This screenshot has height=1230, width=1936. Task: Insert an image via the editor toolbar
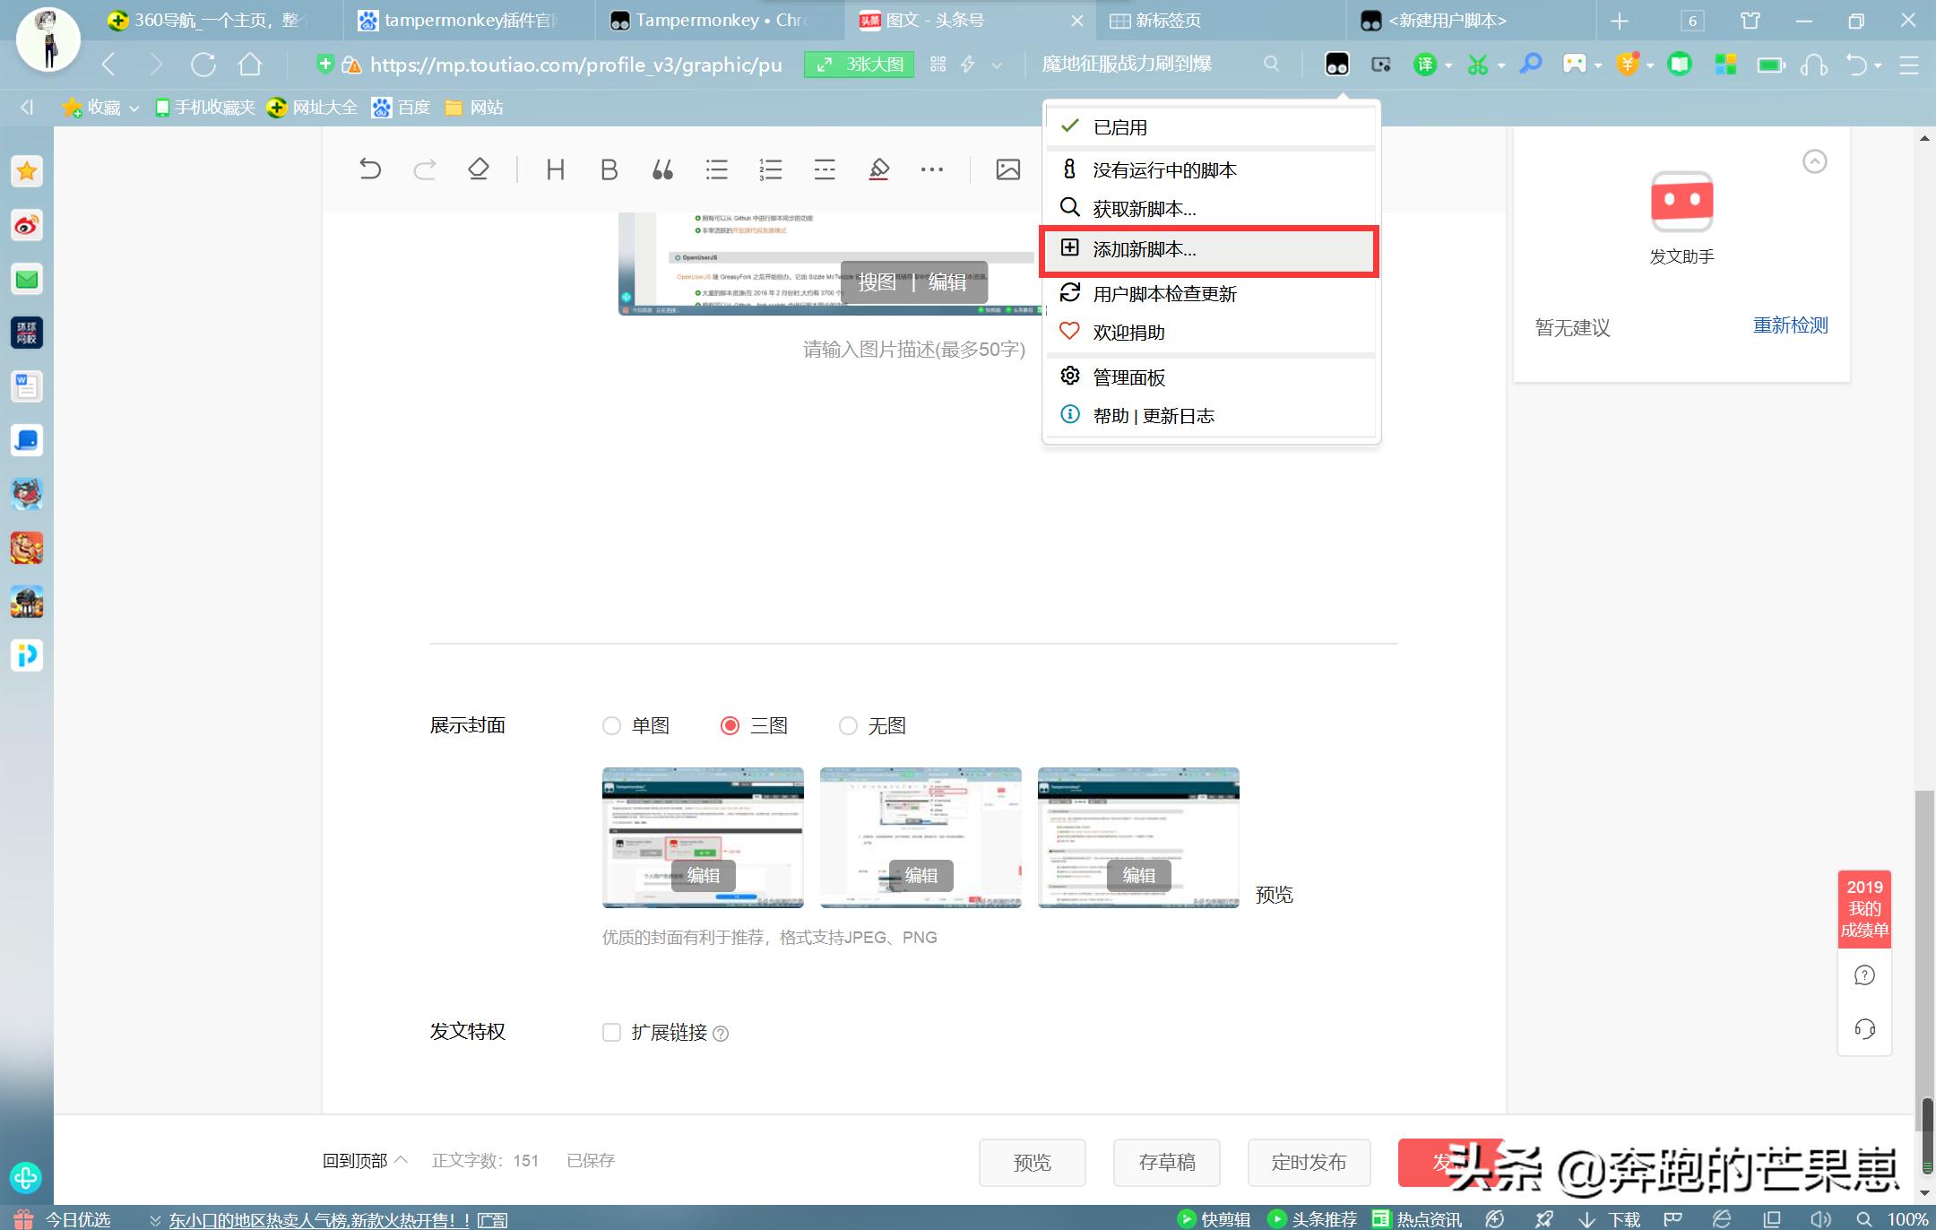pyautogui.click(x=1007, y=169)
